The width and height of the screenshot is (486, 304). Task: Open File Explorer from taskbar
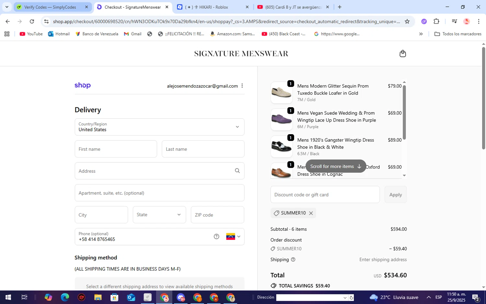(98, 297)
